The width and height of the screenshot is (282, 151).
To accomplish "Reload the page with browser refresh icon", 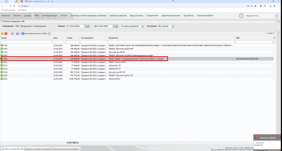I will point(10,6).
